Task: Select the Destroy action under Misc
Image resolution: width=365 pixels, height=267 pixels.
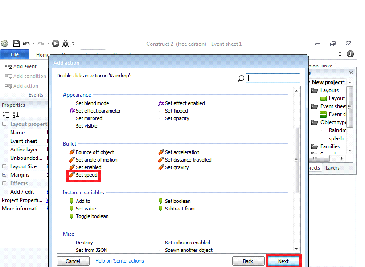Action: [84, 243]
